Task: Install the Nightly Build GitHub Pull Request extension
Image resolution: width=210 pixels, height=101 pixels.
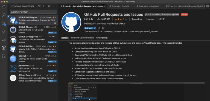Action: (51, 52)
